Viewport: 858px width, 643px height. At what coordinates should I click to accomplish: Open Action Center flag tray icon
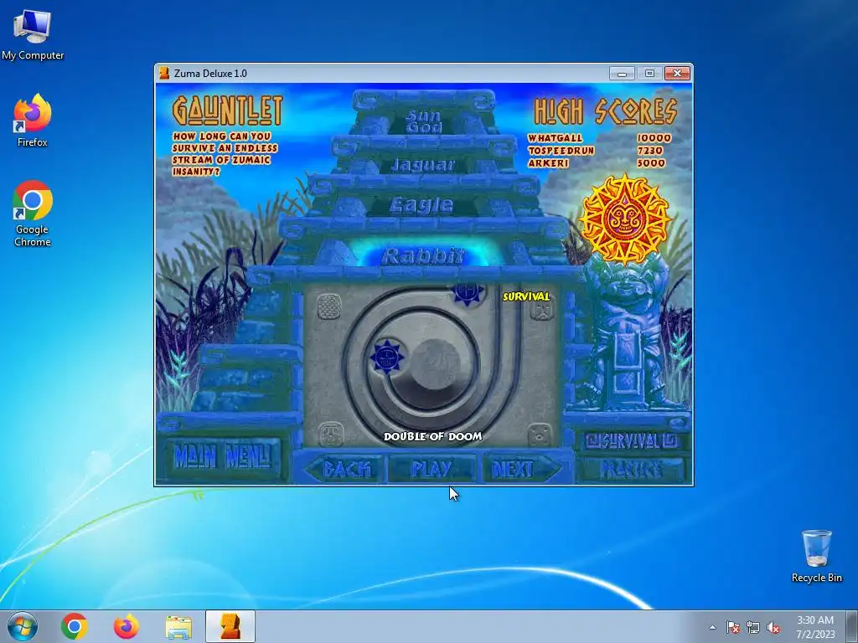[732, 627]
